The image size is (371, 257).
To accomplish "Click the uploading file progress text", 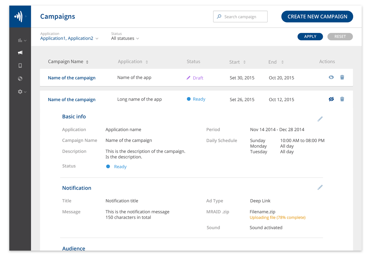I will (x=277, y=217).
